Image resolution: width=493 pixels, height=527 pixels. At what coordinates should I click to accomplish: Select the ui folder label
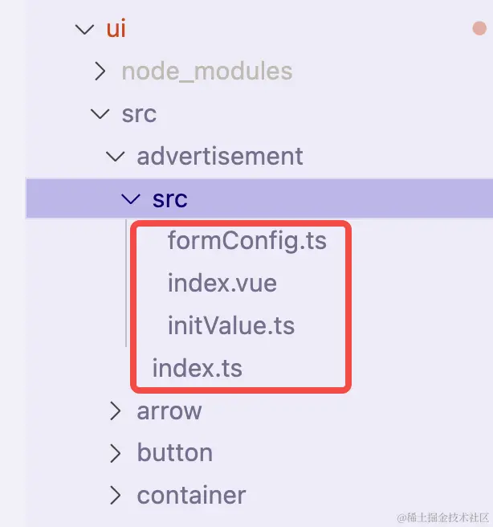(x=116, y=30)
